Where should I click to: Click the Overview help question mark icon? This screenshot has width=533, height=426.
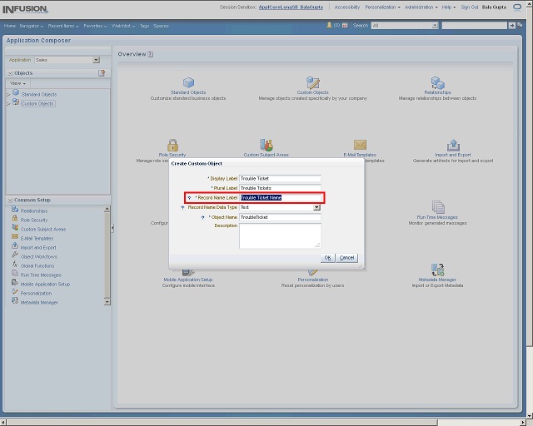coord(151,54)
